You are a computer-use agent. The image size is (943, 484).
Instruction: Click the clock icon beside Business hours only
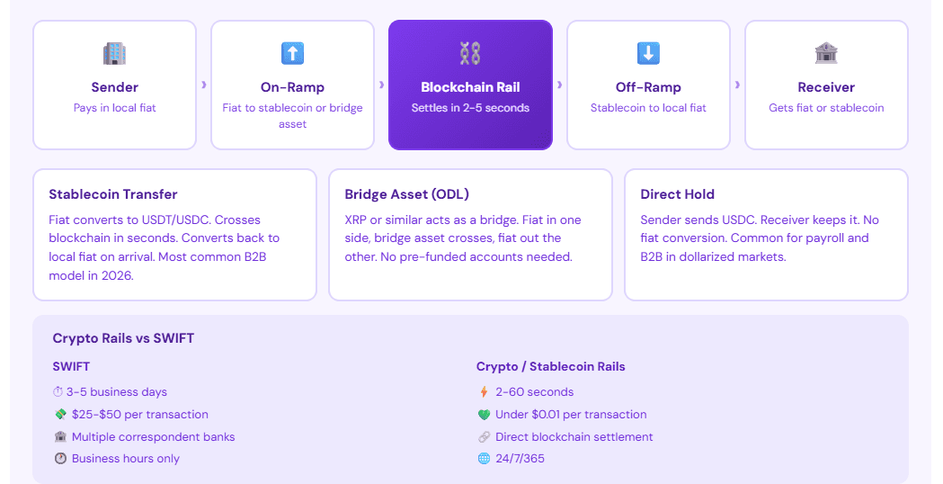click(59, 459)
